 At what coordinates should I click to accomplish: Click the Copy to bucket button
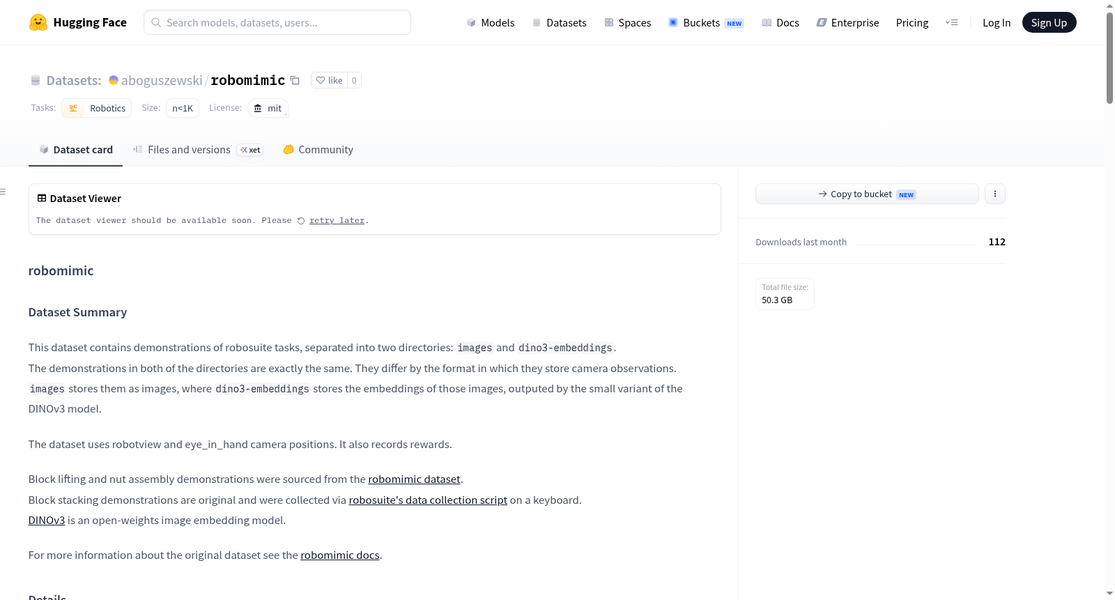pyautogui.click(x=867, y=194)
